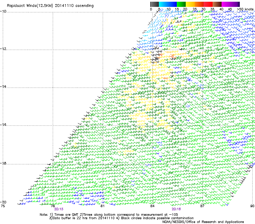Click the word ascending in the title
This screenshot has height=224, width=255.
pos(84,6)
